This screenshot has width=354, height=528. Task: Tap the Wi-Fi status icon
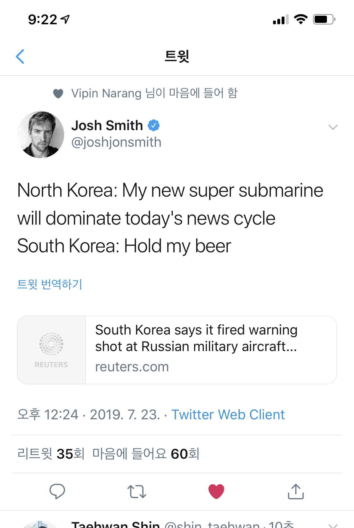pos(301,19)
